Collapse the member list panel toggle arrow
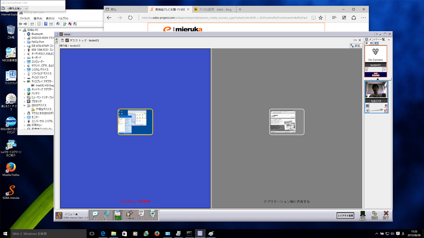 click(x=378, y=79)
